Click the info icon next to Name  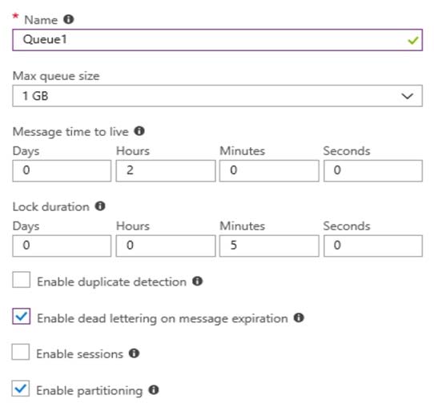tap(68, 19)
